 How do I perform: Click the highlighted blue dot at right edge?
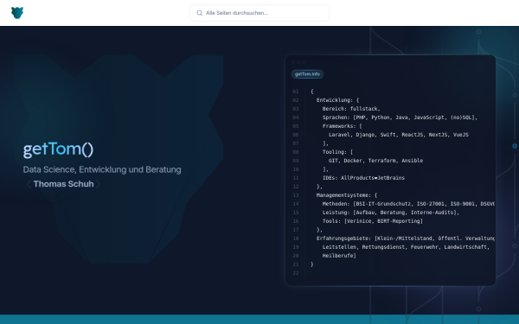(x=515, y=146)
